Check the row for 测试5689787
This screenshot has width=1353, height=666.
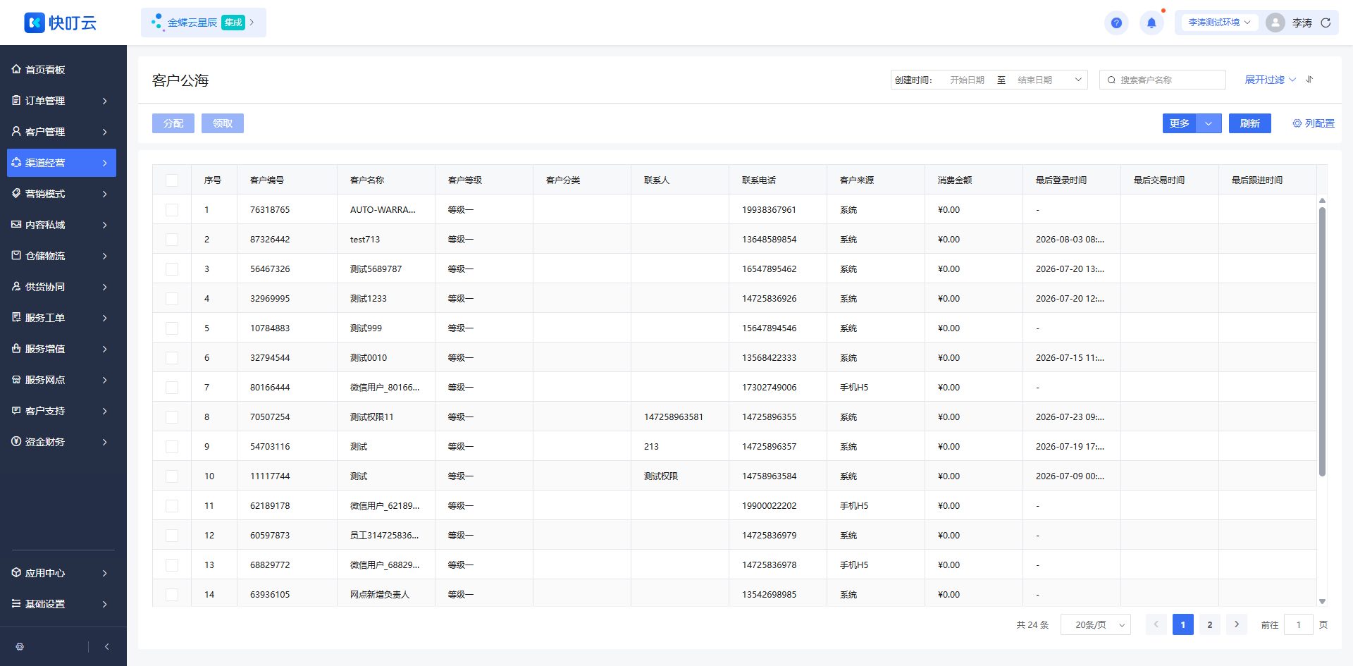tap(172, 269)
